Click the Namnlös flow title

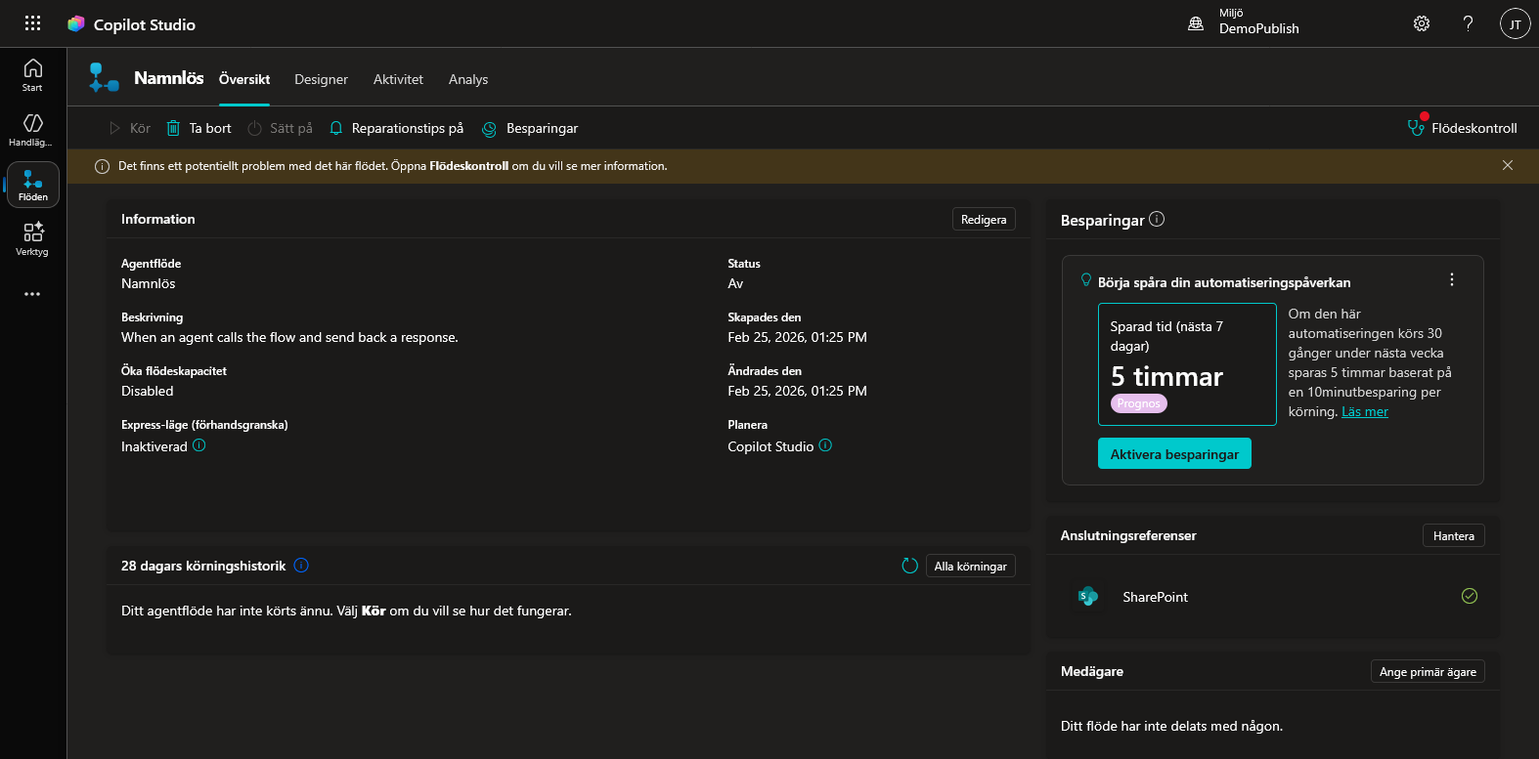[x=169, y=78]
